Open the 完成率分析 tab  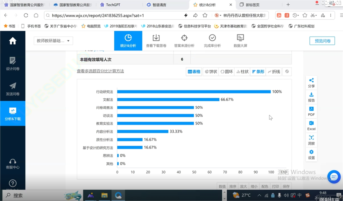[x=212, y=41]
